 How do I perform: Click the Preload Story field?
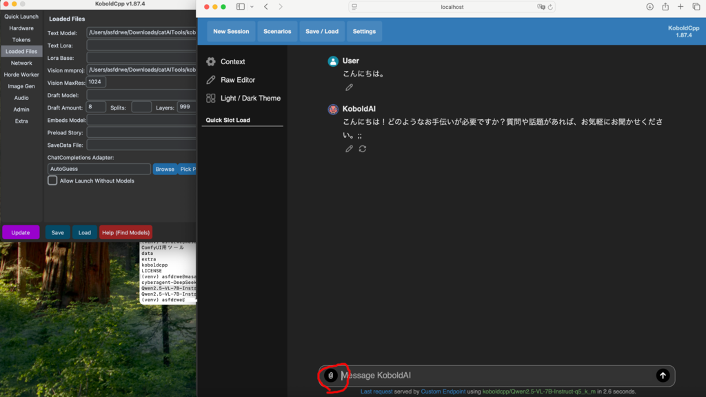pos(141,132)
